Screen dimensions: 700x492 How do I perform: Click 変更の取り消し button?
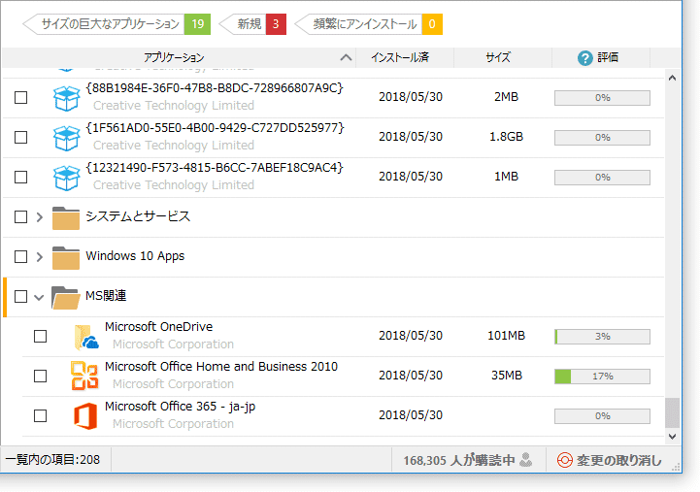(x=610, y=460)
